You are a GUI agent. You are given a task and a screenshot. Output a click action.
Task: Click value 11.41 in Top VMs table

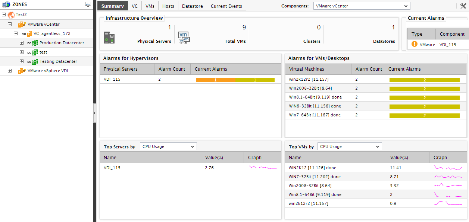pos(395,168)
